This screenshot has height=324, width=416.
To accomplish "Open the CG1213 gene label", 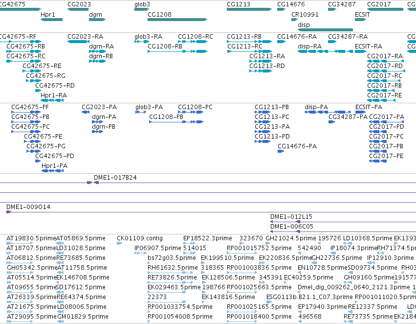I will 239,4.
